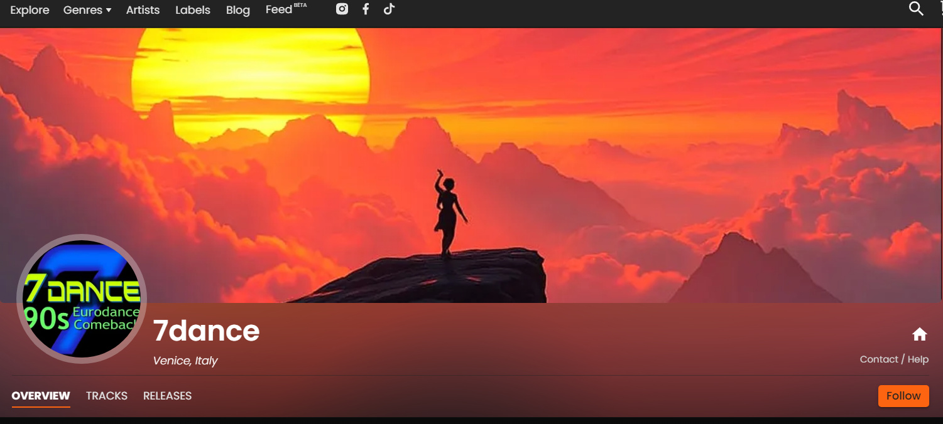Open the TikTok social icon

tap(389, 9)
